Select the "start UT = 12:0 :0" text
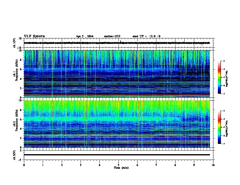 point(146,36)
